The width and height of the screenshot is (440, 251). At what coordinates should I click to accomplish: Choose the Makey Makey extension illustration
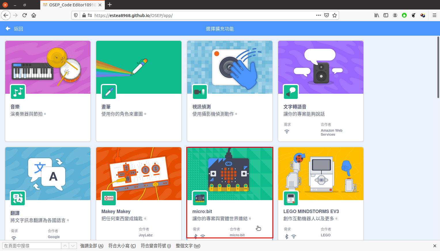[x=139, y=174]
